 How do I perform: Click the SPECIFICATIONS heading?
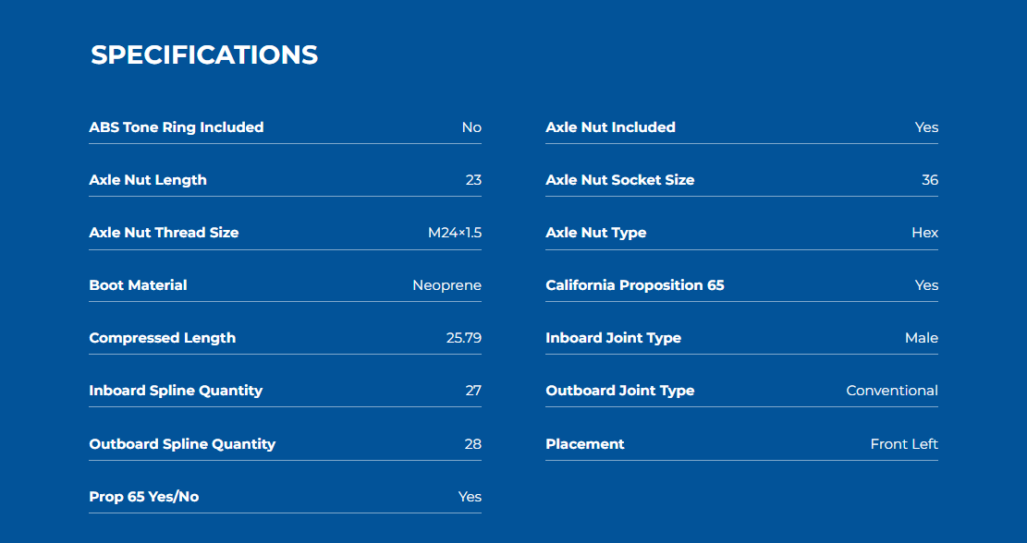(x=204, y=55)
